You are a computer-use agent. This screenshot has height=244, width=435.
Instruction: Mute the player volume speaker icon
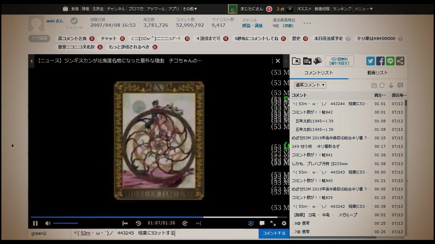pos(48,223)
